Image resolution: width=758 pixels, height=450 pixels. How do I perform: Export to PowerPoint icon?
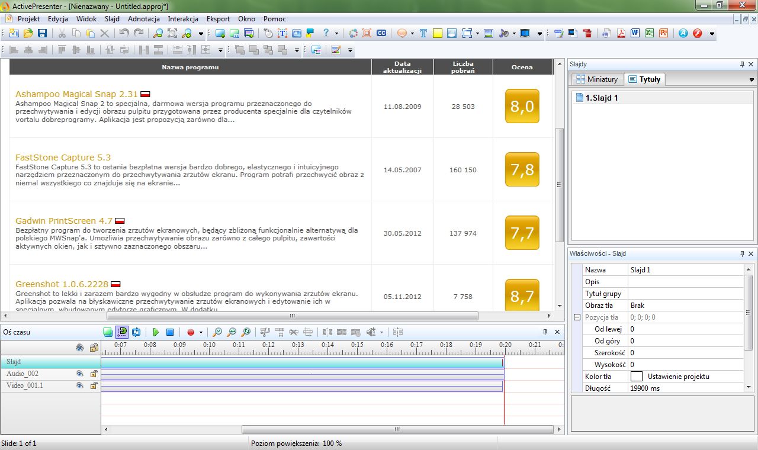pos(664,34)
